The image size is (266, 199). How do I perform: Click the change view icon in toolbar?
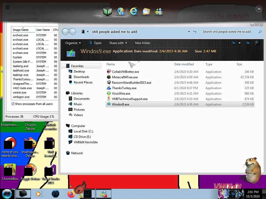click(234, 43)
